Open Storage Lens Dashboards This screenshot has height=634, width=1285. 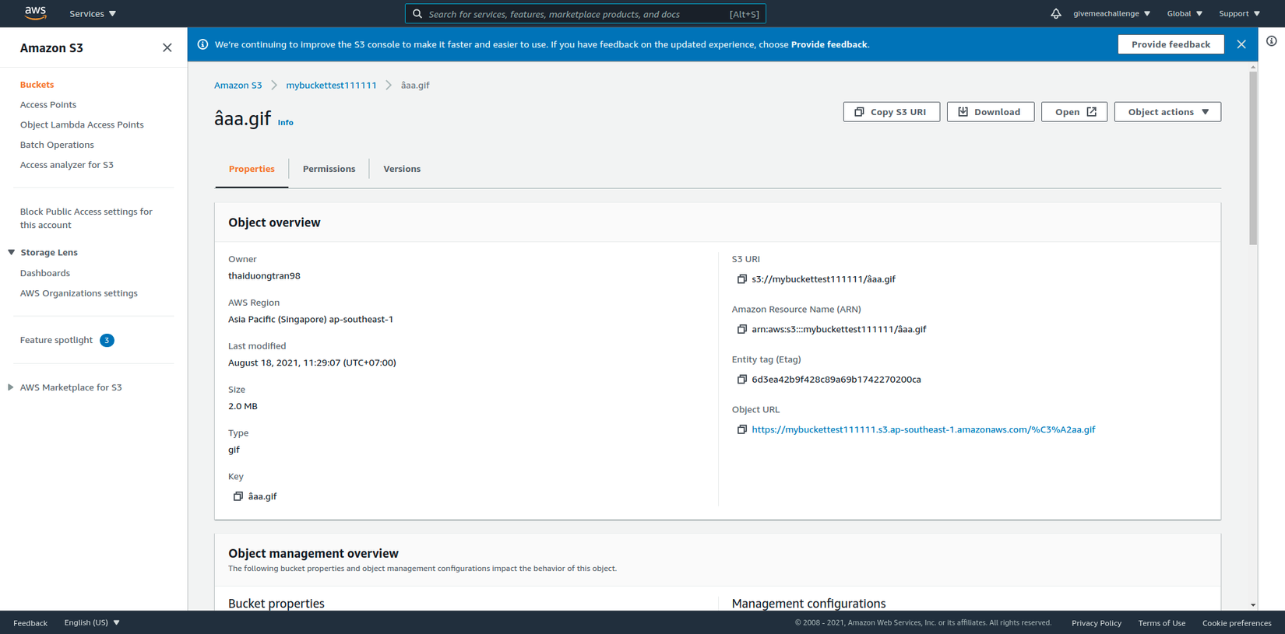click(45, 273)
